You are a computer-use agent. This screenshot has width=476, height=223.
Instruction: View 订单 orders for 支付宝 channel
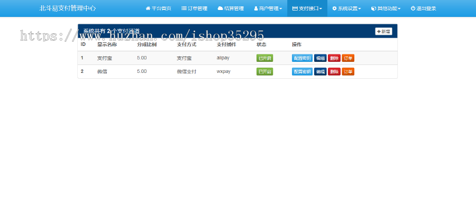347,58
